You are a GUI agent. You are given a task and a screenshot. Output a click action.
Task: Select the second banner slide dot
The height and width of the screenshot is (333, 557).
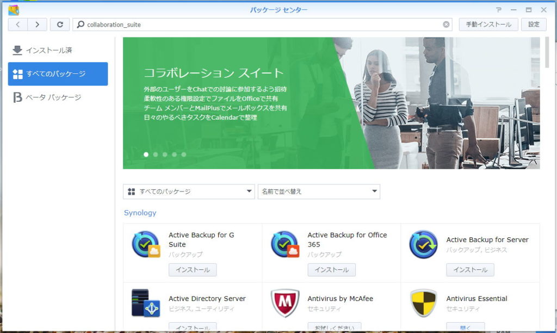[155, 155]
